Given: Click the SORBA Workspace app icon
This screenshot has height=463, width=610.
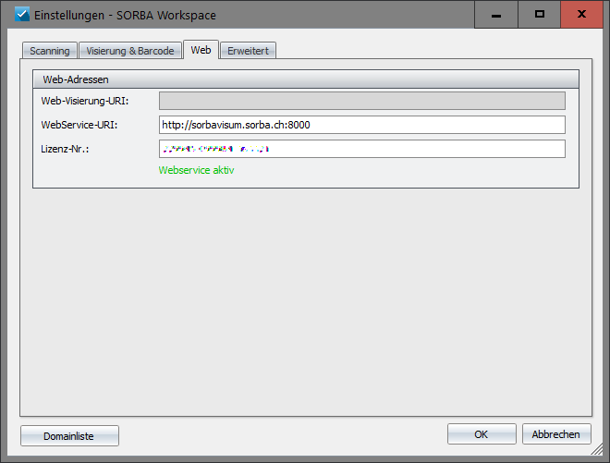Looking at the screenshot, I should (x=22, y=15).
